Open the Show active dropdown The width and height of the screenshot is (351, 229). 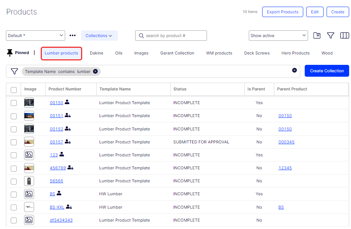point(278,36)
